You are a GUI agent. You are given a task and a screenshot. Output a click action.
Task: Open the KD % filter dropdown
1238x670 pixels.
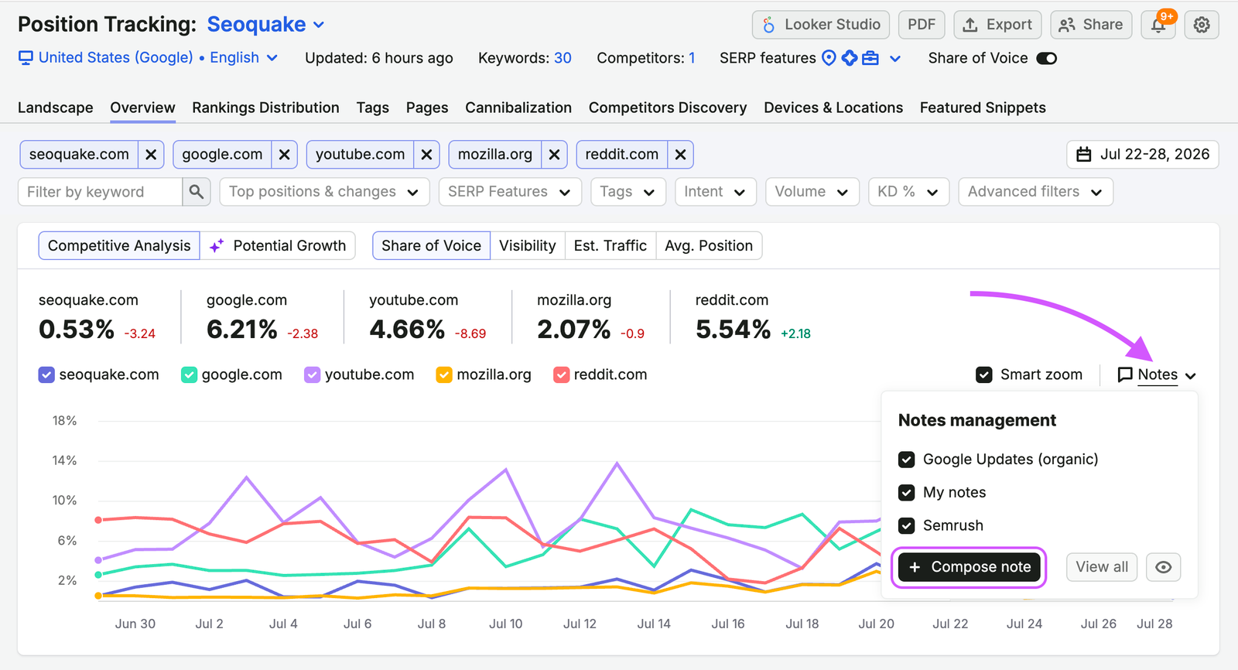[x=908, y=192]
